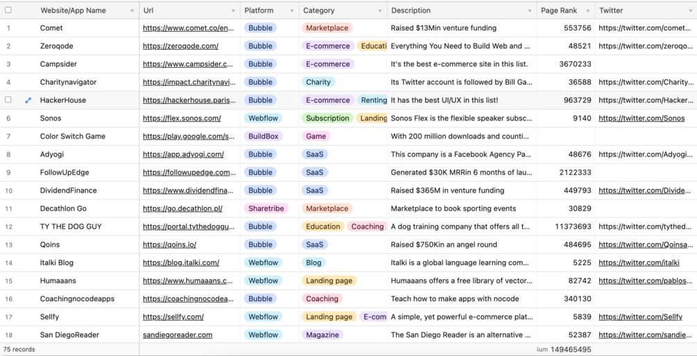This screenshot has height=356, width=697.
Task: Select the Coachingnocodeapps name cell
Action: click(x=77, y=299)
